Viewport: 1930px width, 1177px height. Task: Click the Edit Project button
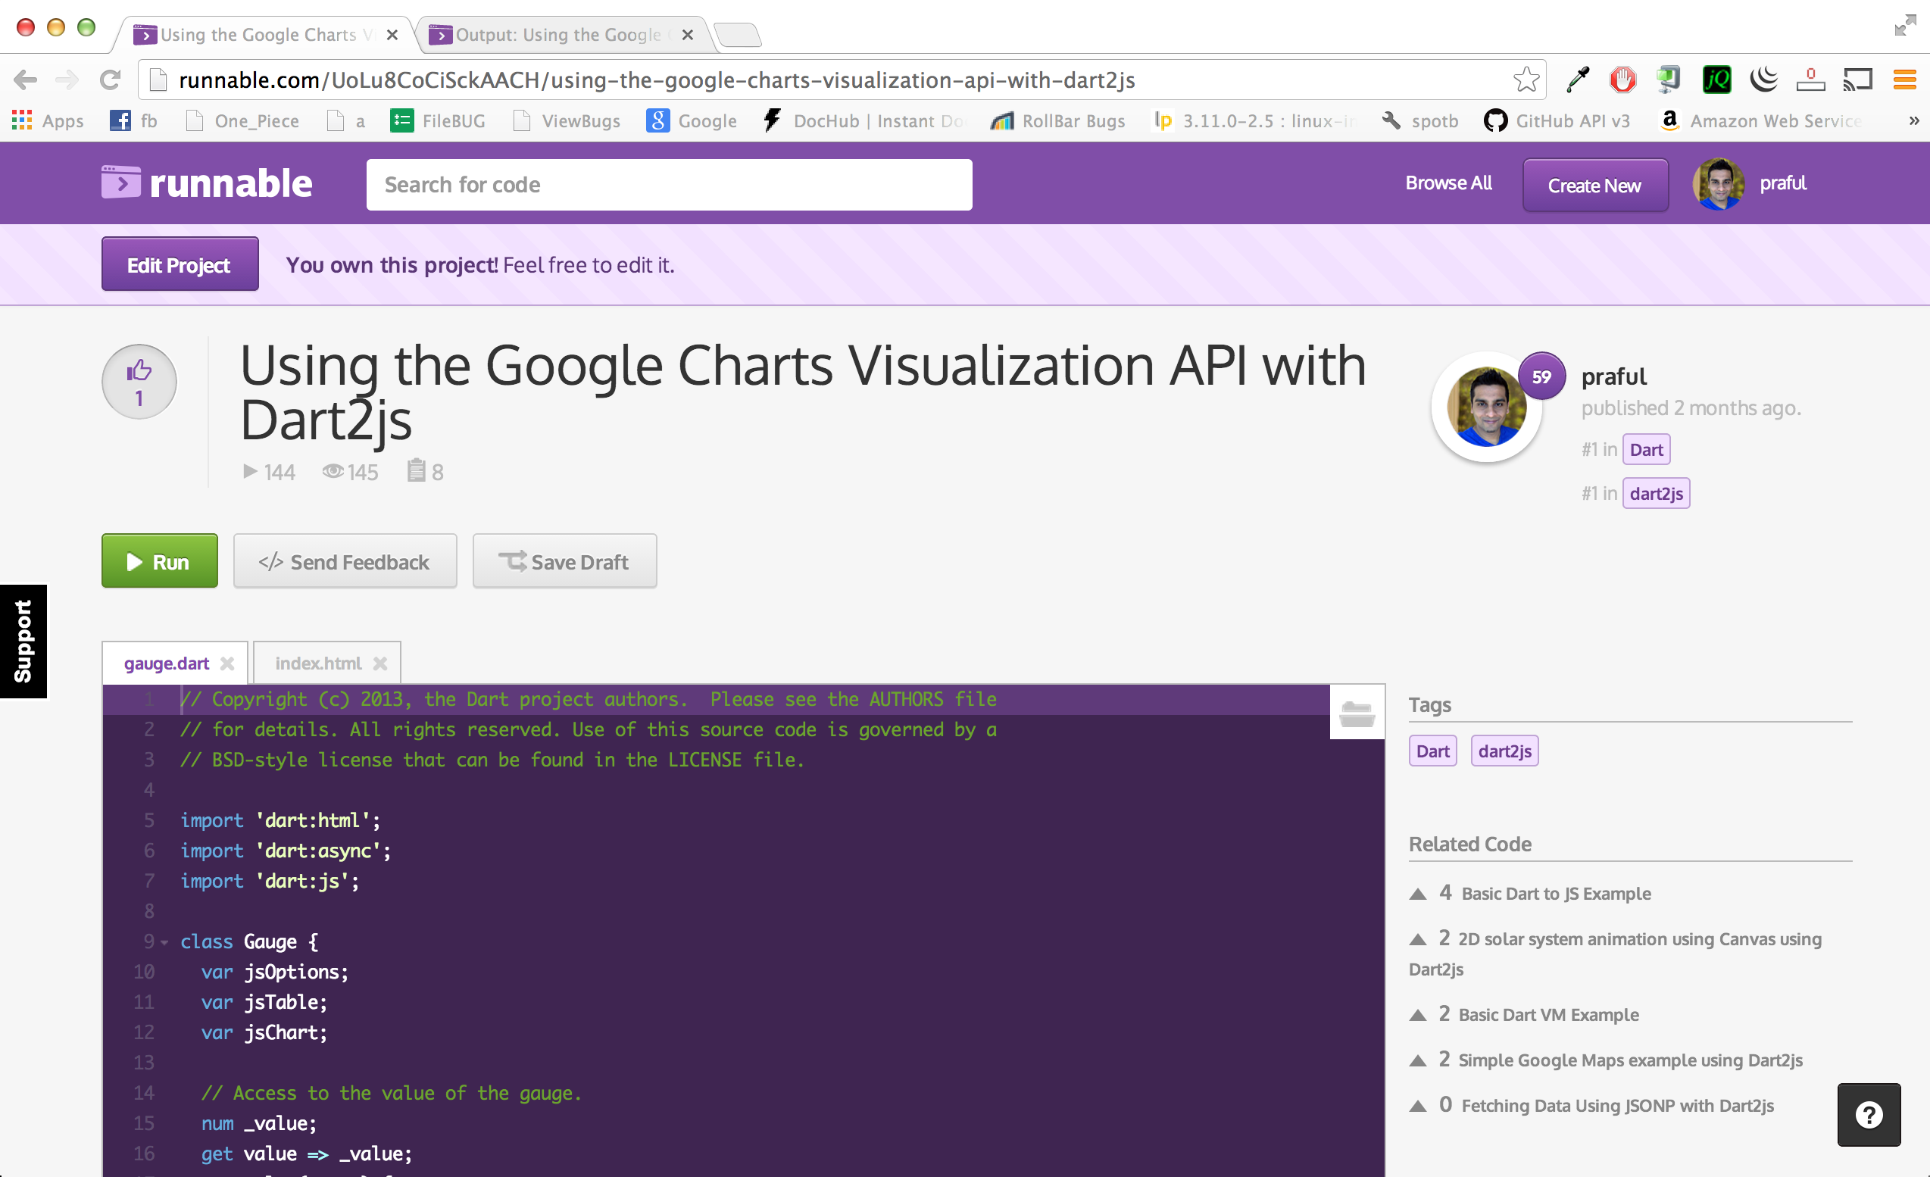(x=180, y=264)
